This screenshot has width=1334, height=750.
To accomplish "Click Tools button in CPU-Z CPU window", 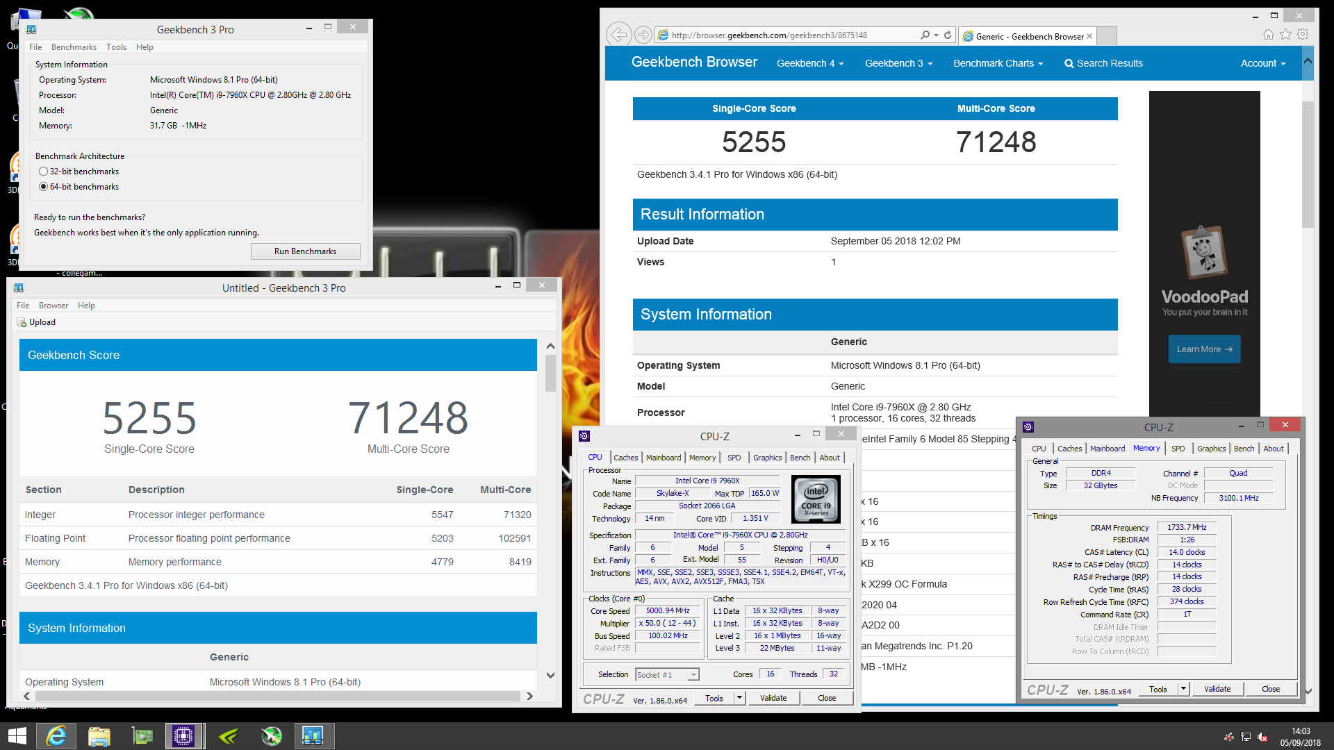I will 714,698.
